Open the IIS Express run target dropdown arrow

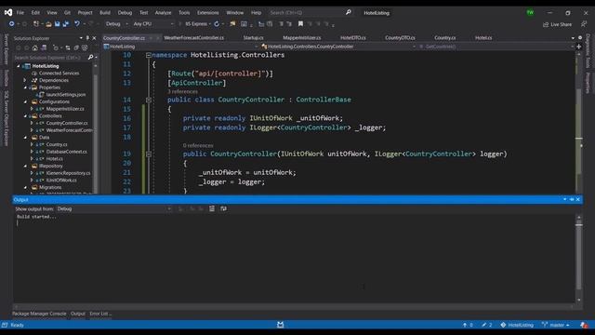point(210,24)
